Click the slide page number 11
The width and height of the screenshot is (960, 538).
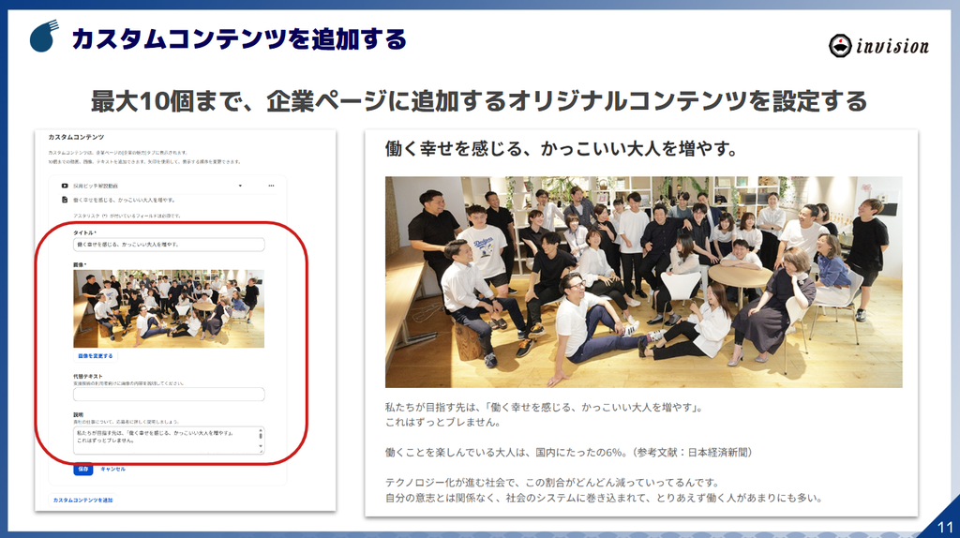(x=945, y=527)
